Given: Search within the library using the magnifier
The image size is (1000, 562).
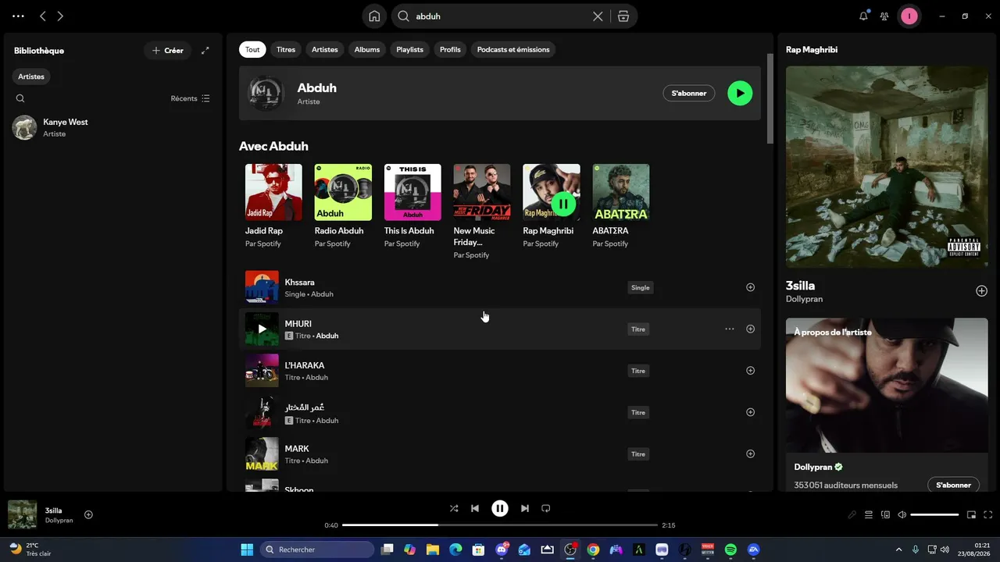Looking at the screenshot, I should coord(20,98).
